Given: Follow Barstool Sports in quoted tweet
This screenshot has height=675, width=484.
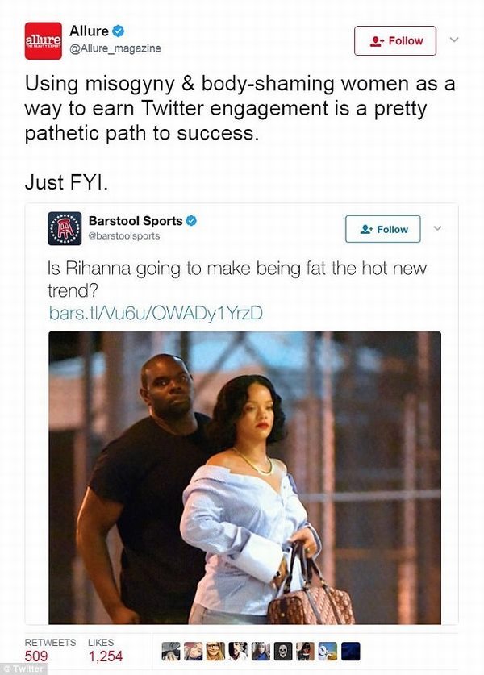Looking at the screenshot, I should click(383, 229).
